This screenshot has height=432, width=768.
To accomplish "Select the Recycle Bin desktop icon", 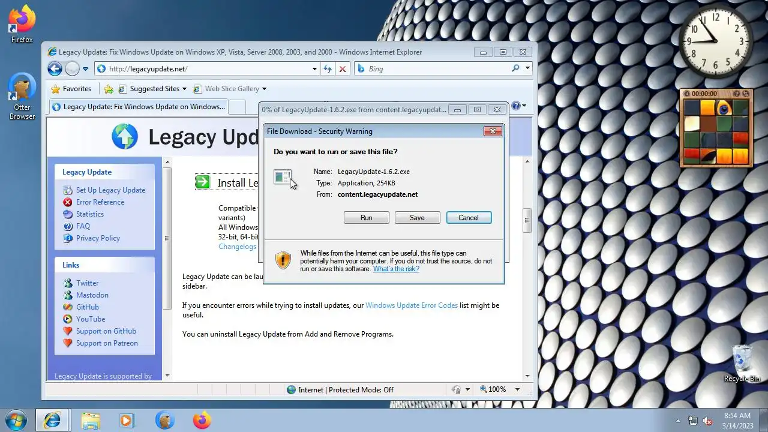I will coord(742,363).
